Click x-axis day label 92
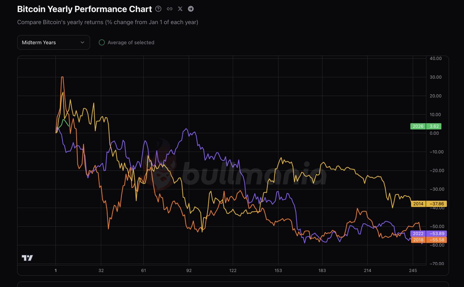The height and width of the screenshot is (287, 464). 189,270
